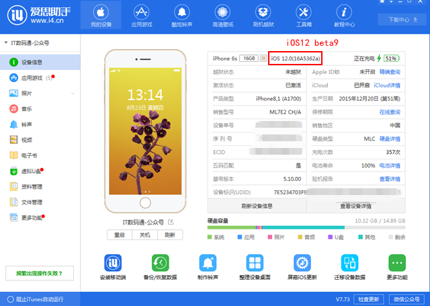Click the green 系统 legend swatch
The height and width of the screenshot is (306, 430).
click(x=210, y=237)
